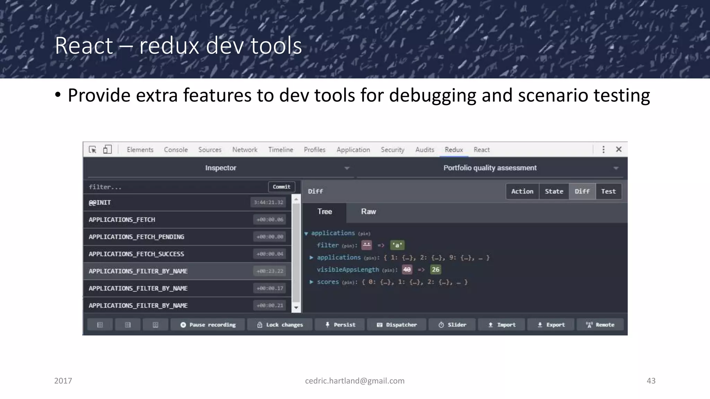Viewport: 710px width, 399px height.
Task: Open the DevTools three-dot menu
Action: click(x=603, y=149)
